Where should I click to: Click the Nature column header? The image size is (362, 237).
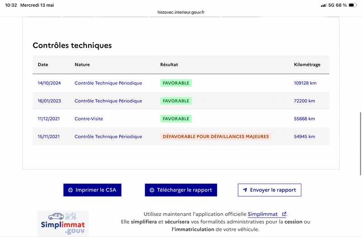pyautogui.click(x=82, y=65)
